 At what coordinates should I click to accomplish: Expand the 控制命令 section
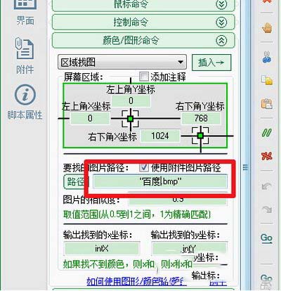(x=143, y=22)
